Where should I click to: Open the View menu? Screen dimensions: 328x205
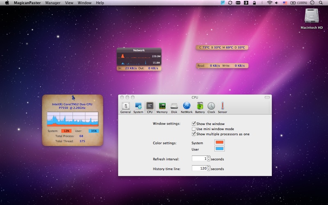tap(69, 3)
